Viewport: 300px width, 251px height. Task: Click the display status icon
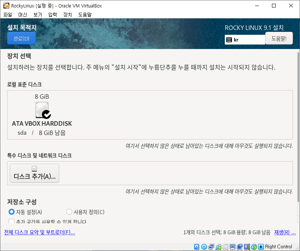click(232, 247)
